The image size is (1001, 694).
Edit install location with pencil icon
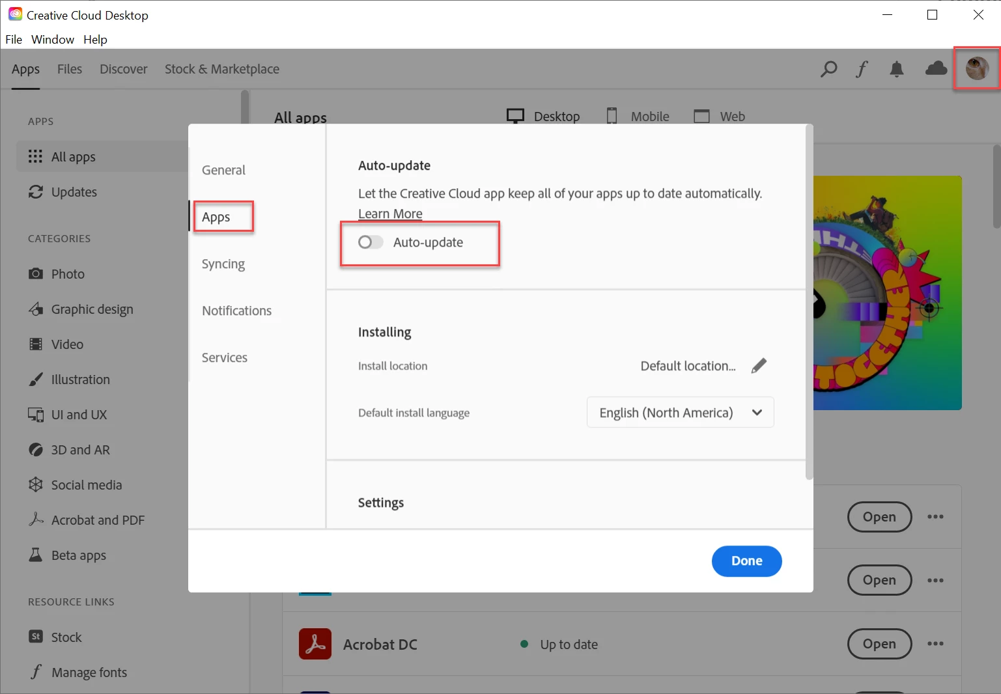pyautogui.click(x=759, y=366)
